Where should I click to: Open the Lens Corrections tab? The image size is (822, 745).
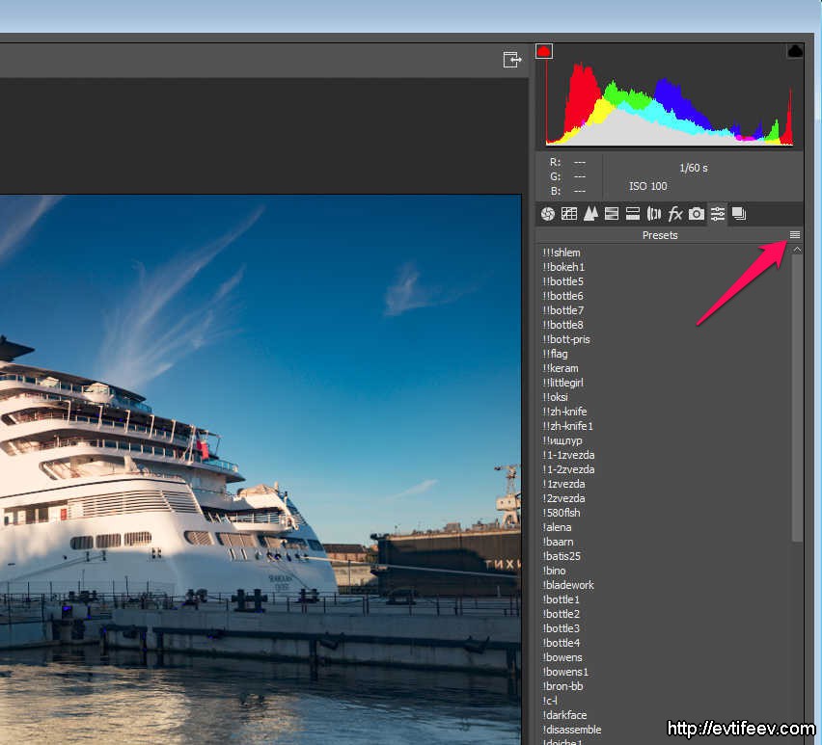[x=654, y=214]
